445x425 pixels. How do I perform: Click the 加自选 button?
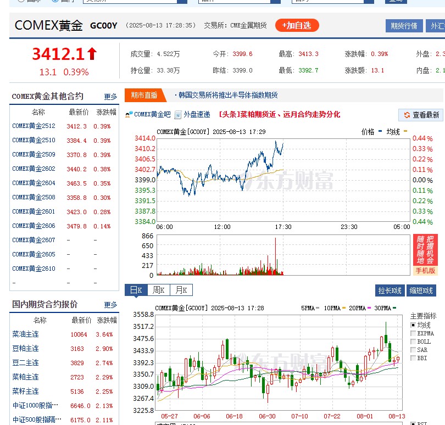[x=297, y=25]
